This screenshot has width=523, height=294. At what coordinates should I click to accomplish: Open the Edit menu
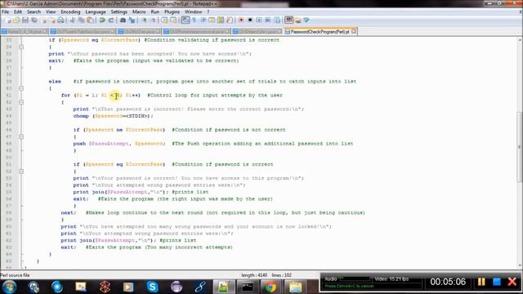coord(18,11)
